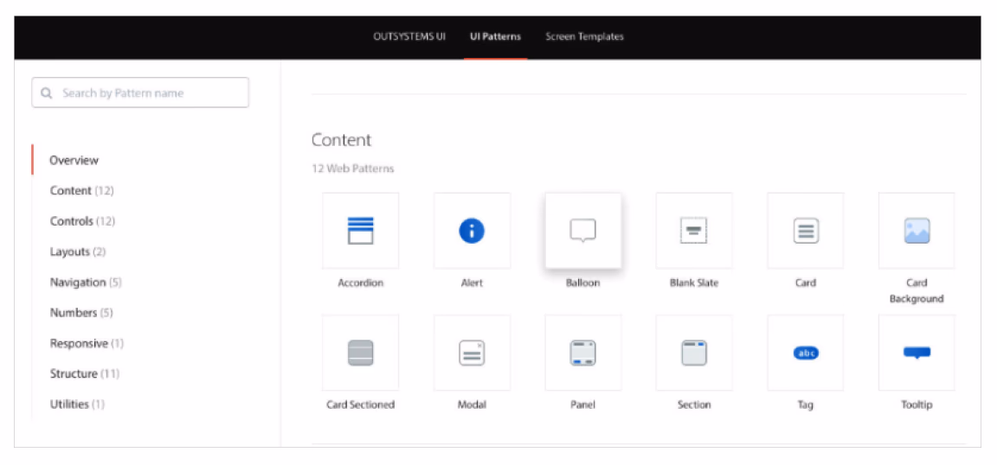Open the Screen Templates tab

tap(584, 37)
